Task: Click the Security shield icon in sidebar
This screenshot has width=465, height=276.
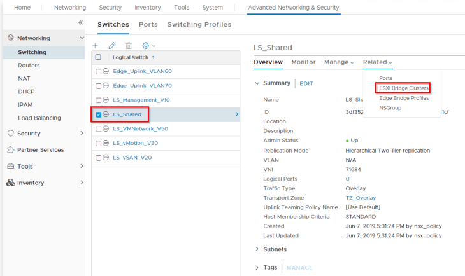Action: click(11, 134)
